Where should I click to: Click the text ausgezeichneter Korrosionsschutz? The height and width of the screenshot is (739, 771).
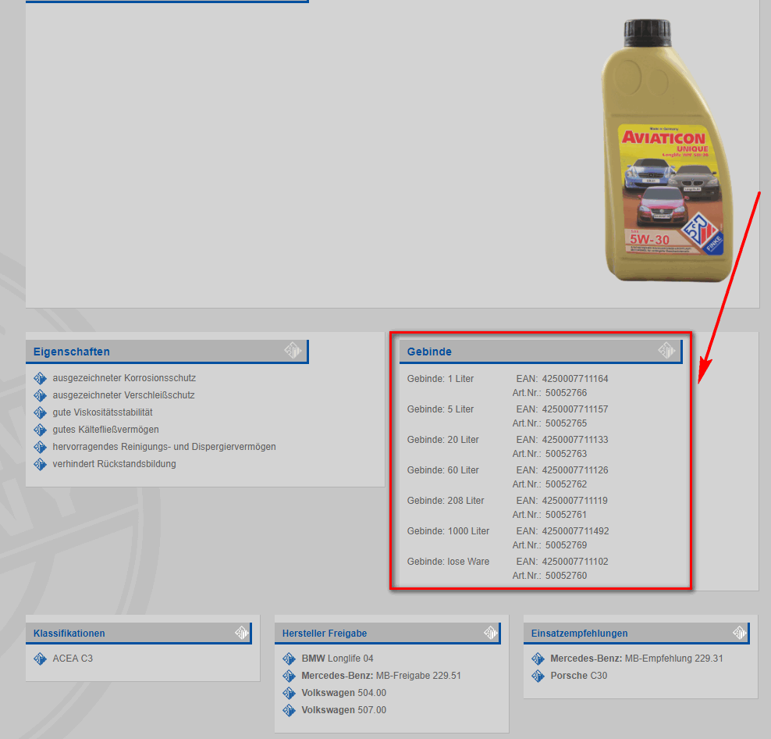tap(124, 377)
